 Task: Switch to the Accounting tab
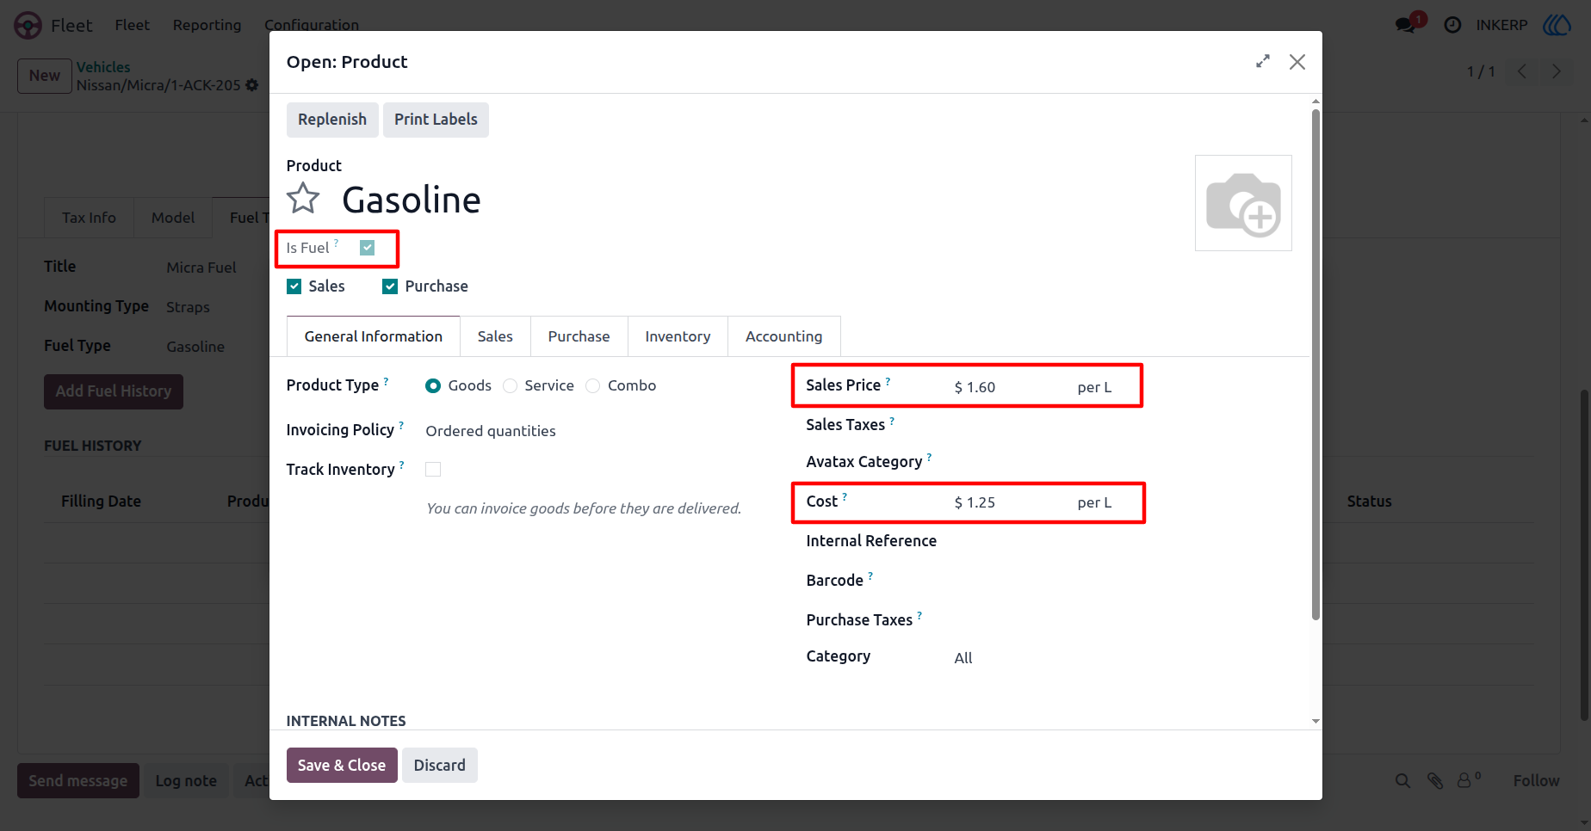coord(783,336)
